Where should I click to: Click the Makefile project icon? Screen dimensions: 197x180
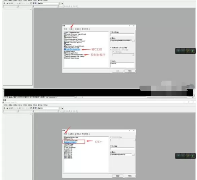[x=65, y=44]
